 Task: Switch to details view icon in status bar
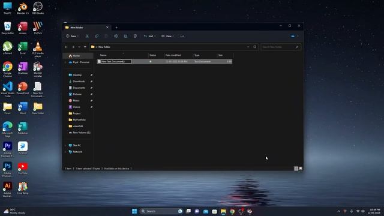pyautogui.click(x=296, y=169)
